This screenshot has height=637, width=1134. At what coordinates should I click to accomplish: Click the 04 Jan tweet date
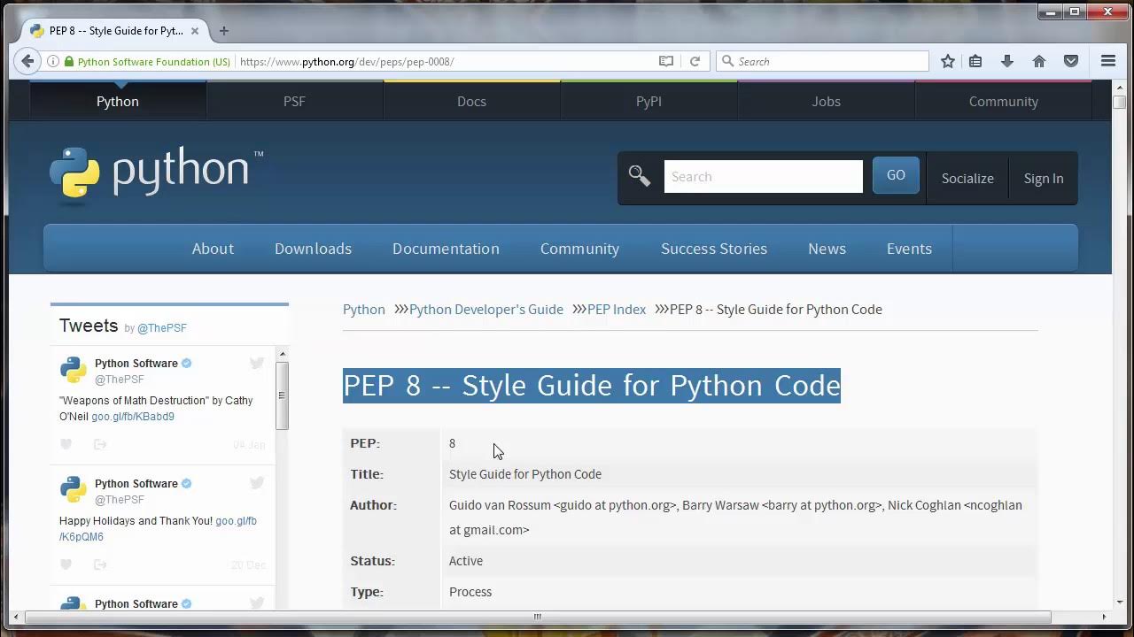tap(249, 445)
